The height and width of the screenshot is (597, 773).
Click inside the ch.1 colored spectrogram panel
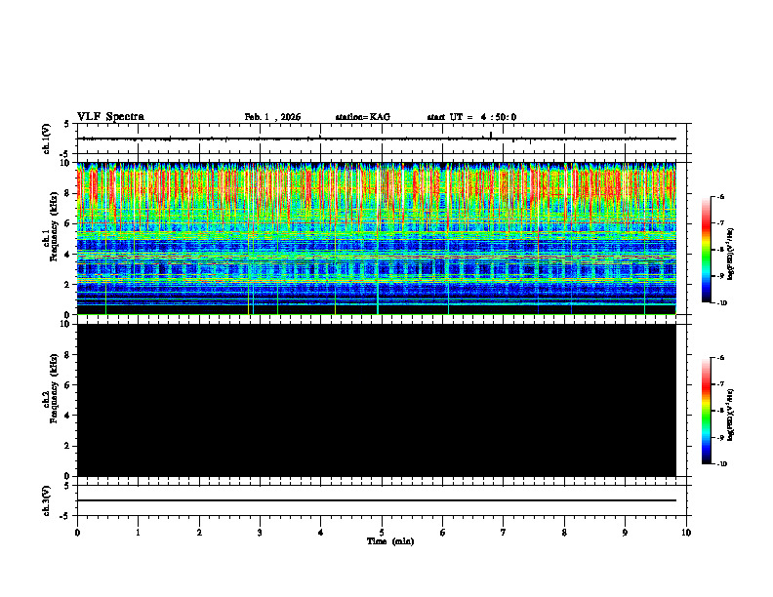pos(376,238)
